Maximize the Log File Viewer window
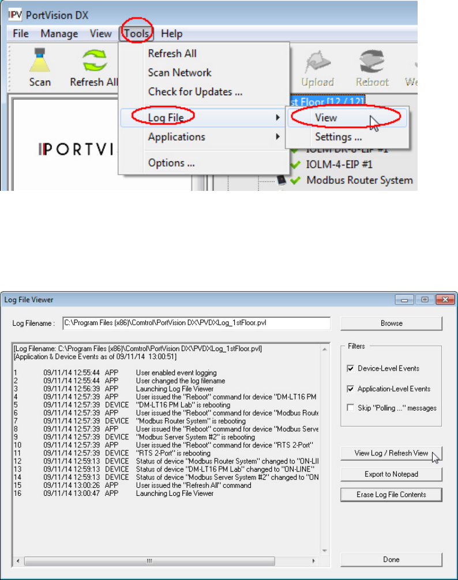This screenshot has width=458, height=580. coord(425,300)
